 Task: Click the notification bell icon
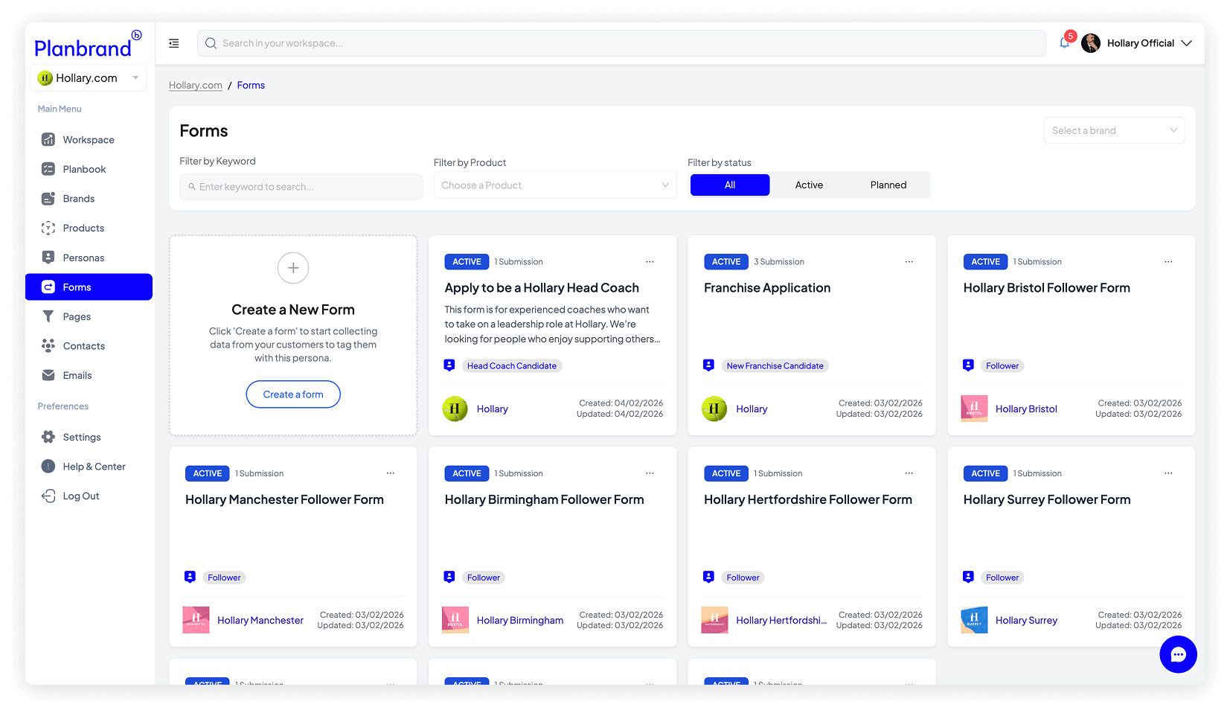click(1064, 43)
